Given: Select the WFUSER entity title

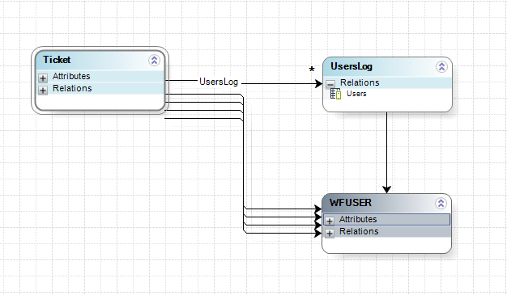Looking at the screenshot, I should [351, 203].
